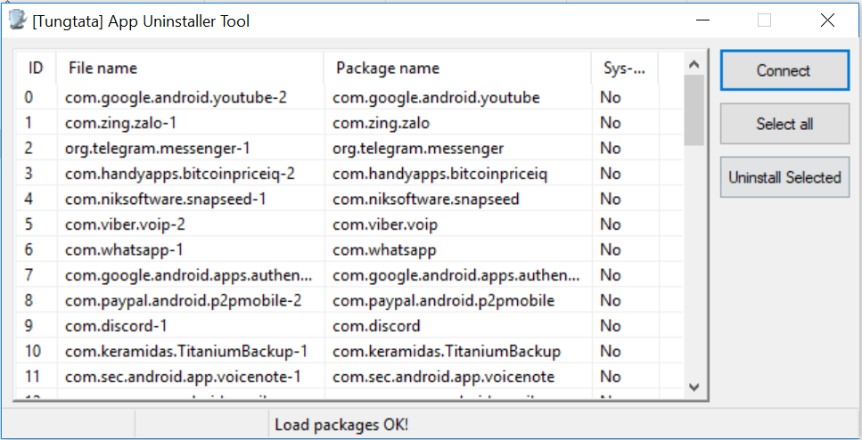Sort by the Package name column header
Screen dimensions: 862x440
(458, 68)
